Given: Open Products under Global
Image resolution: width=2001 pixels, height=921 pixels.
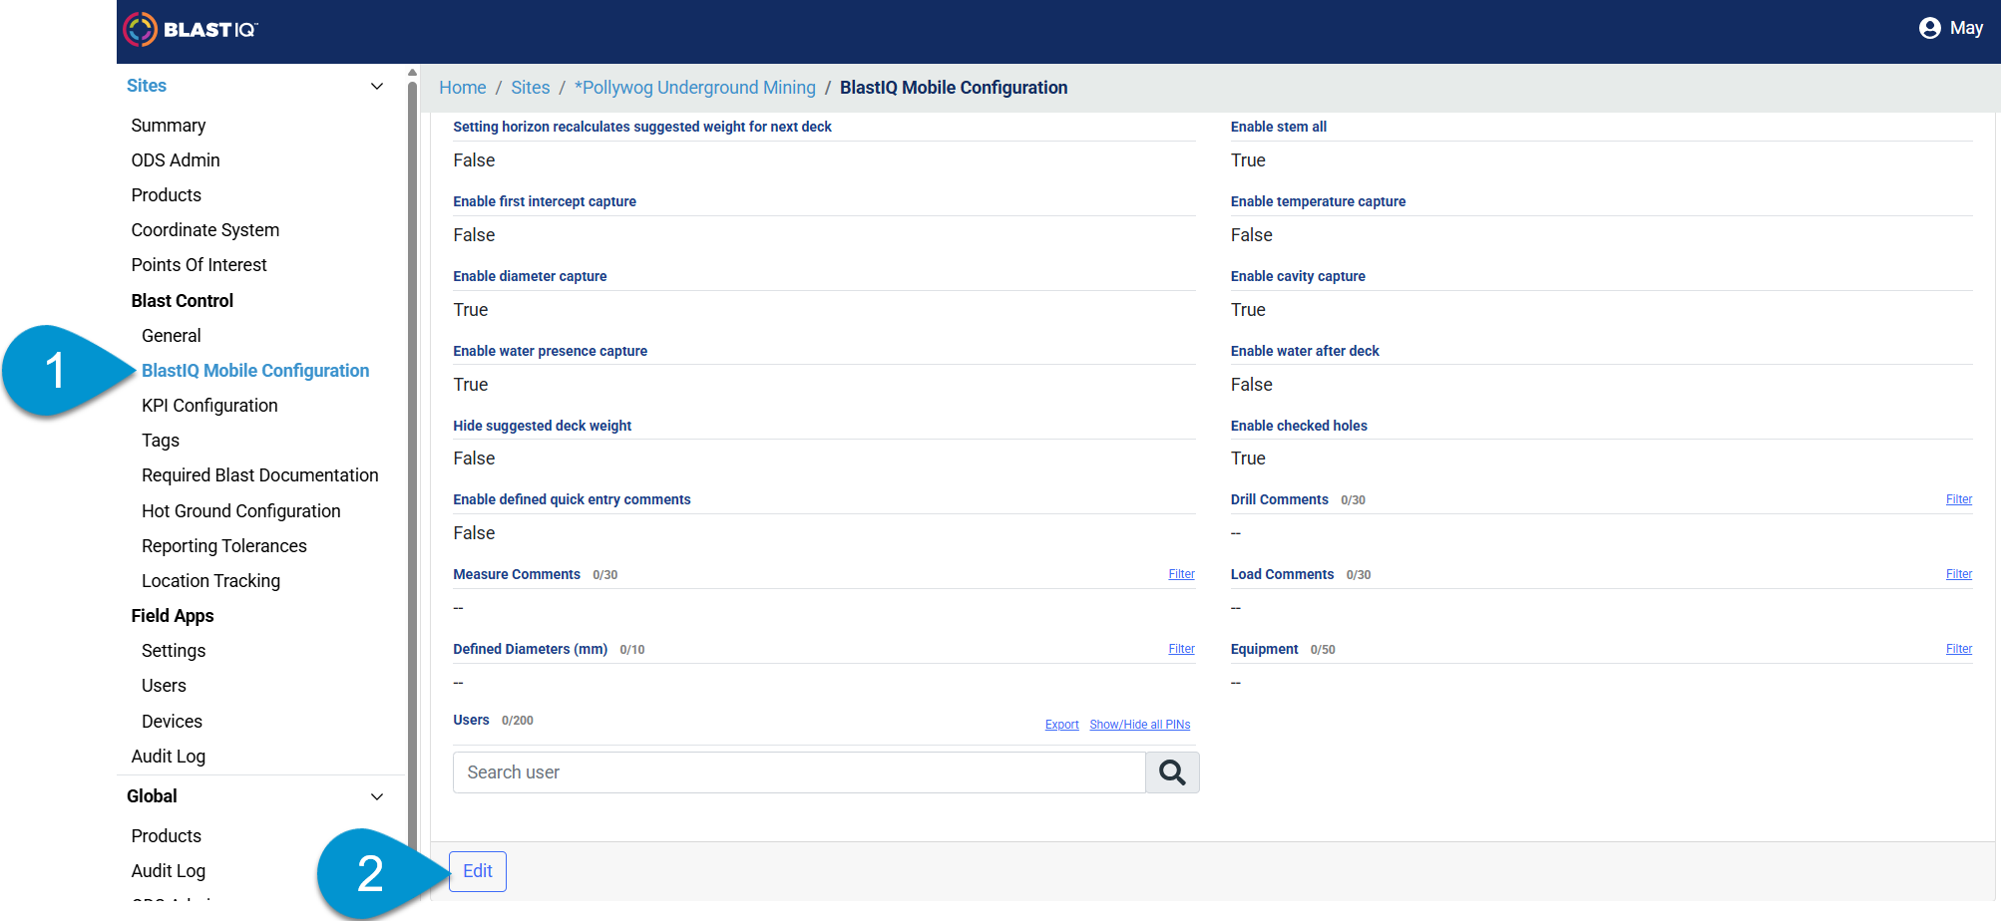Looking at the screenshot, I should pos(167,836).
